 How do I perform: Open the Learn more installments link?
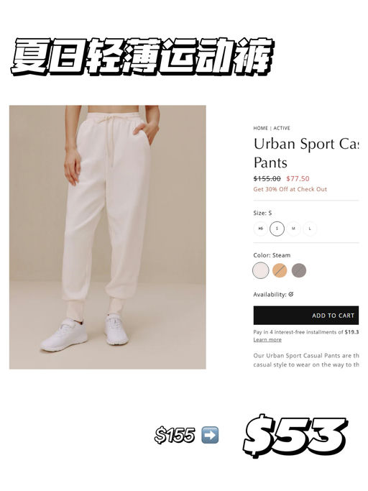tap(267, 340)
